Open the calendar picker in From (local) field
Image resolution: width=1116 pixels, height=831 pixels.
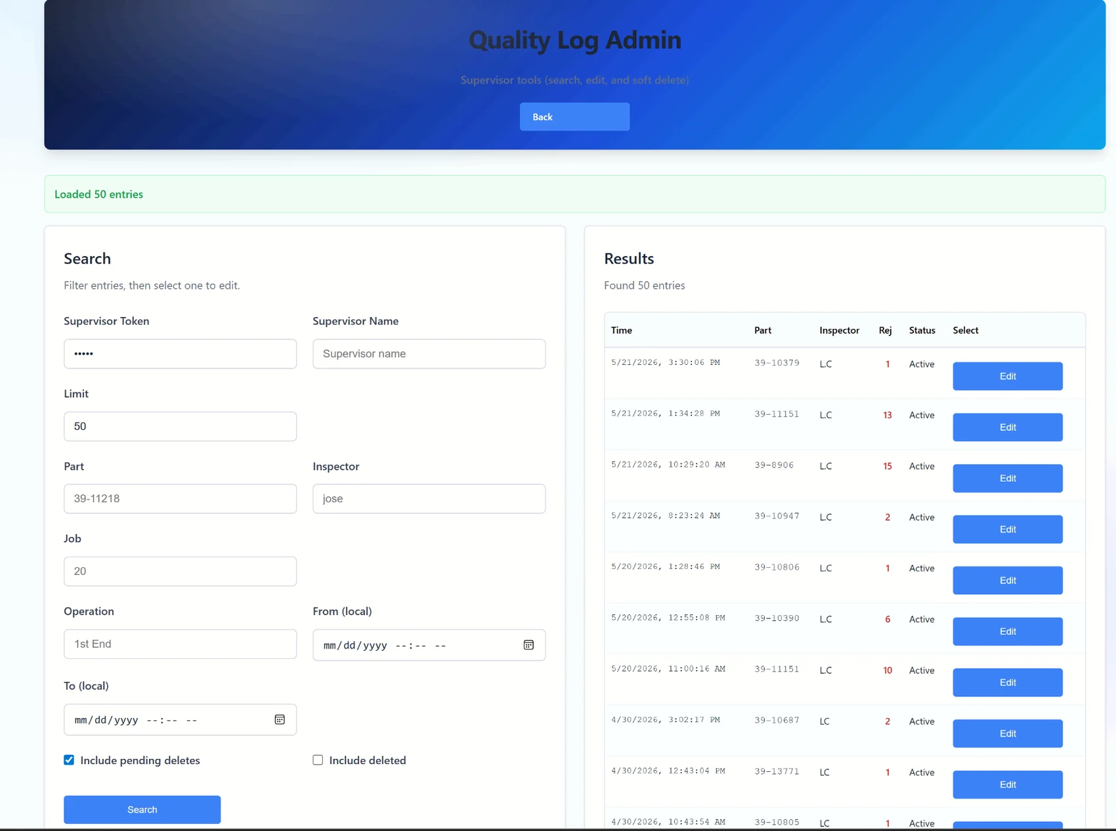click(x=528, y=645)
